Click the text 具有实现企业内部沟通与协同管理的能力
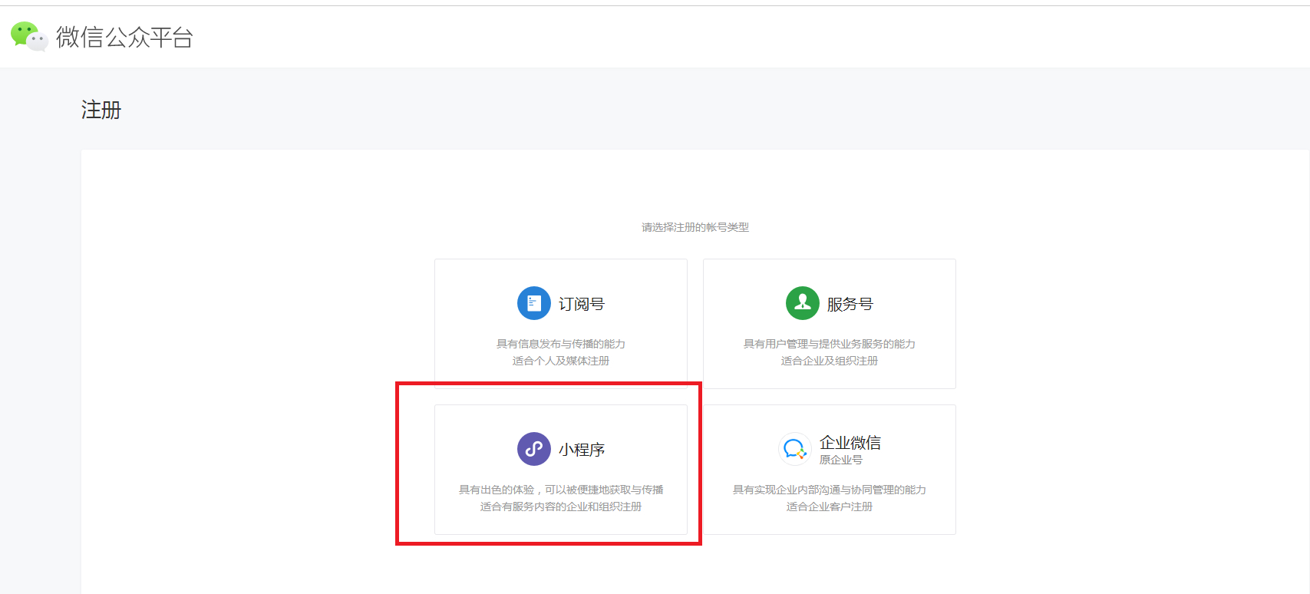Screen dimensions: 1310x594 pyautogui.click(x=830, y=490)
